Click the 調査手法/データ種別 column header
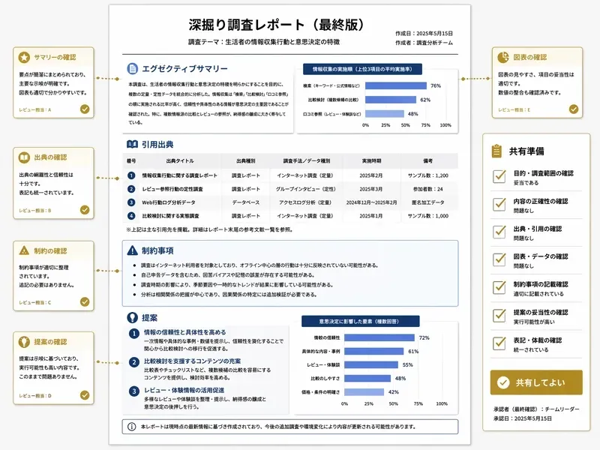 pyautogui.click(x=307, y=161)
